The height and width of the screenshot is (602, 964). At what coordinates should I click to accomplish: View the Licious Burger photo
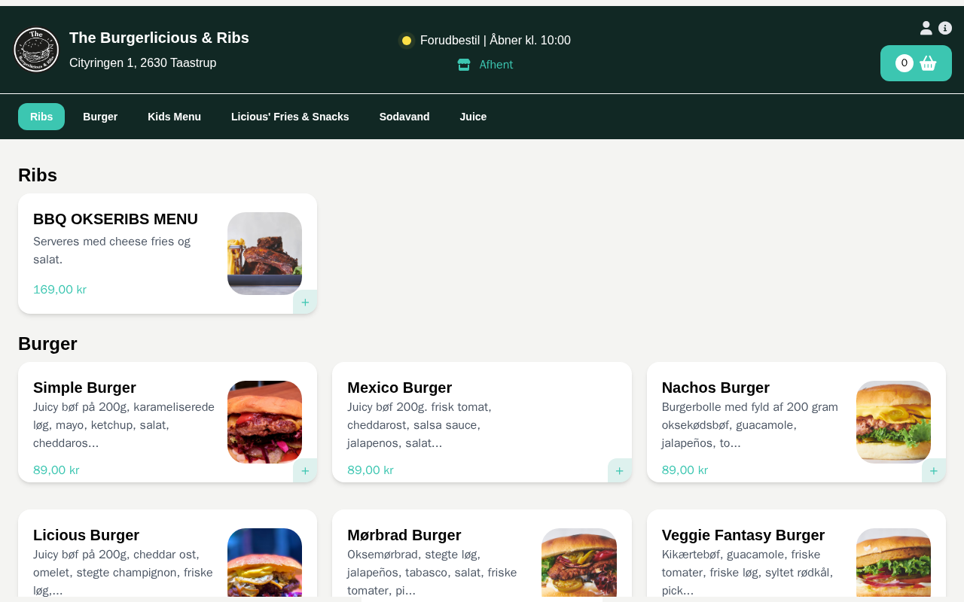264,562
